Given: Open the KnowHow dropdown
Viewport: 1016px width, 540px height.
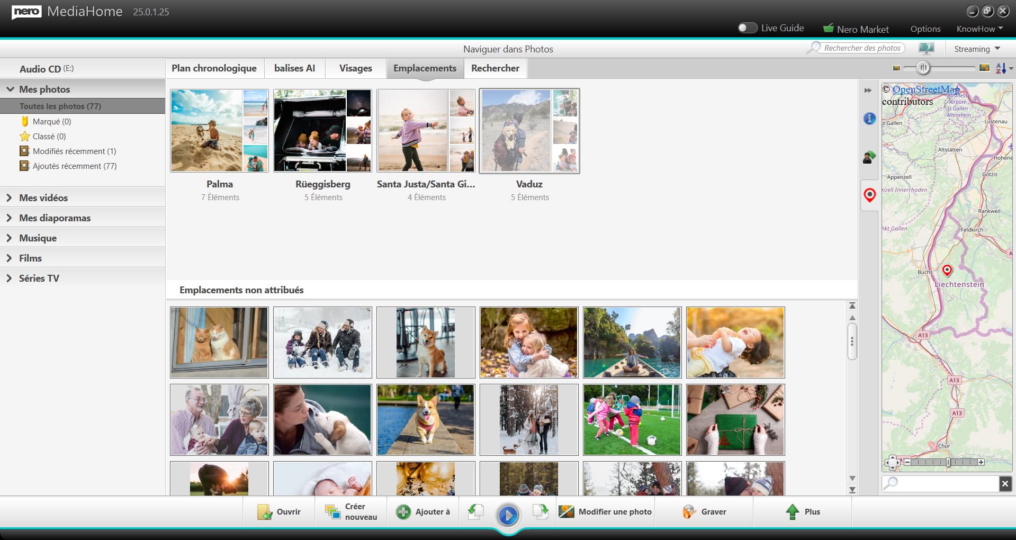Looking at the screenshot, I should (x=979, y=29).
